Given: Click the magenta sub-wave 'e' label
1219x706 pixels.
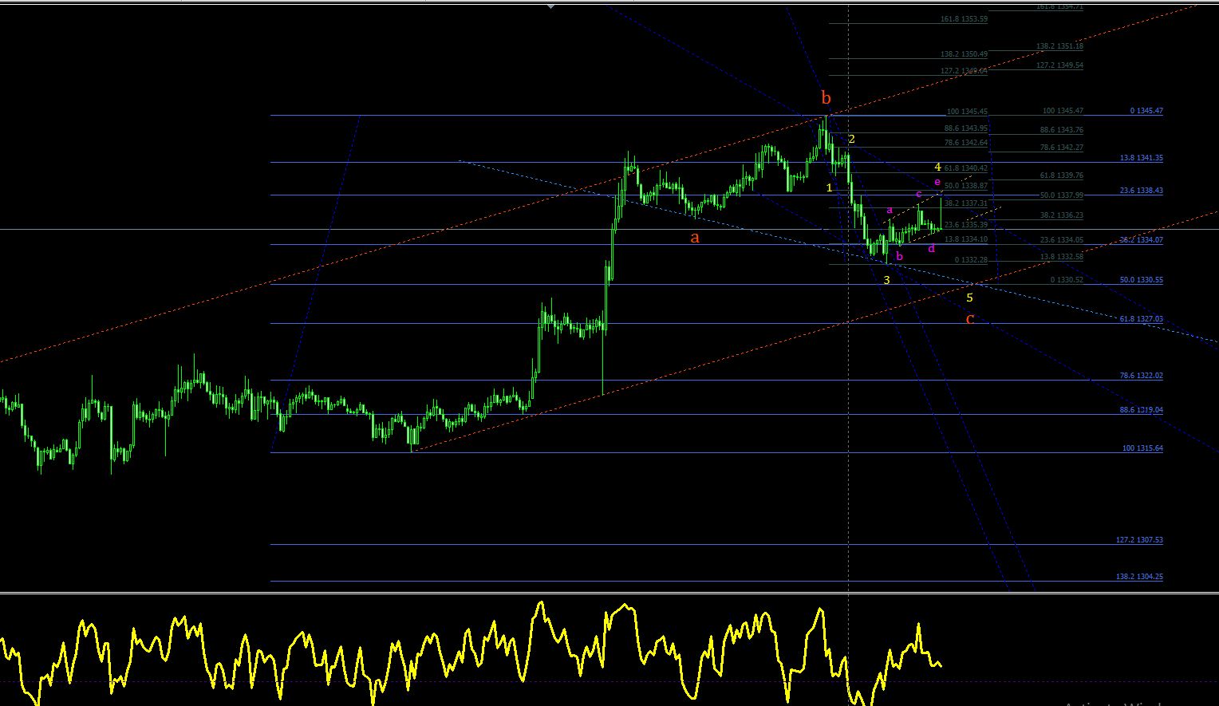Looking at the screenshot, I should pos(937,182).
